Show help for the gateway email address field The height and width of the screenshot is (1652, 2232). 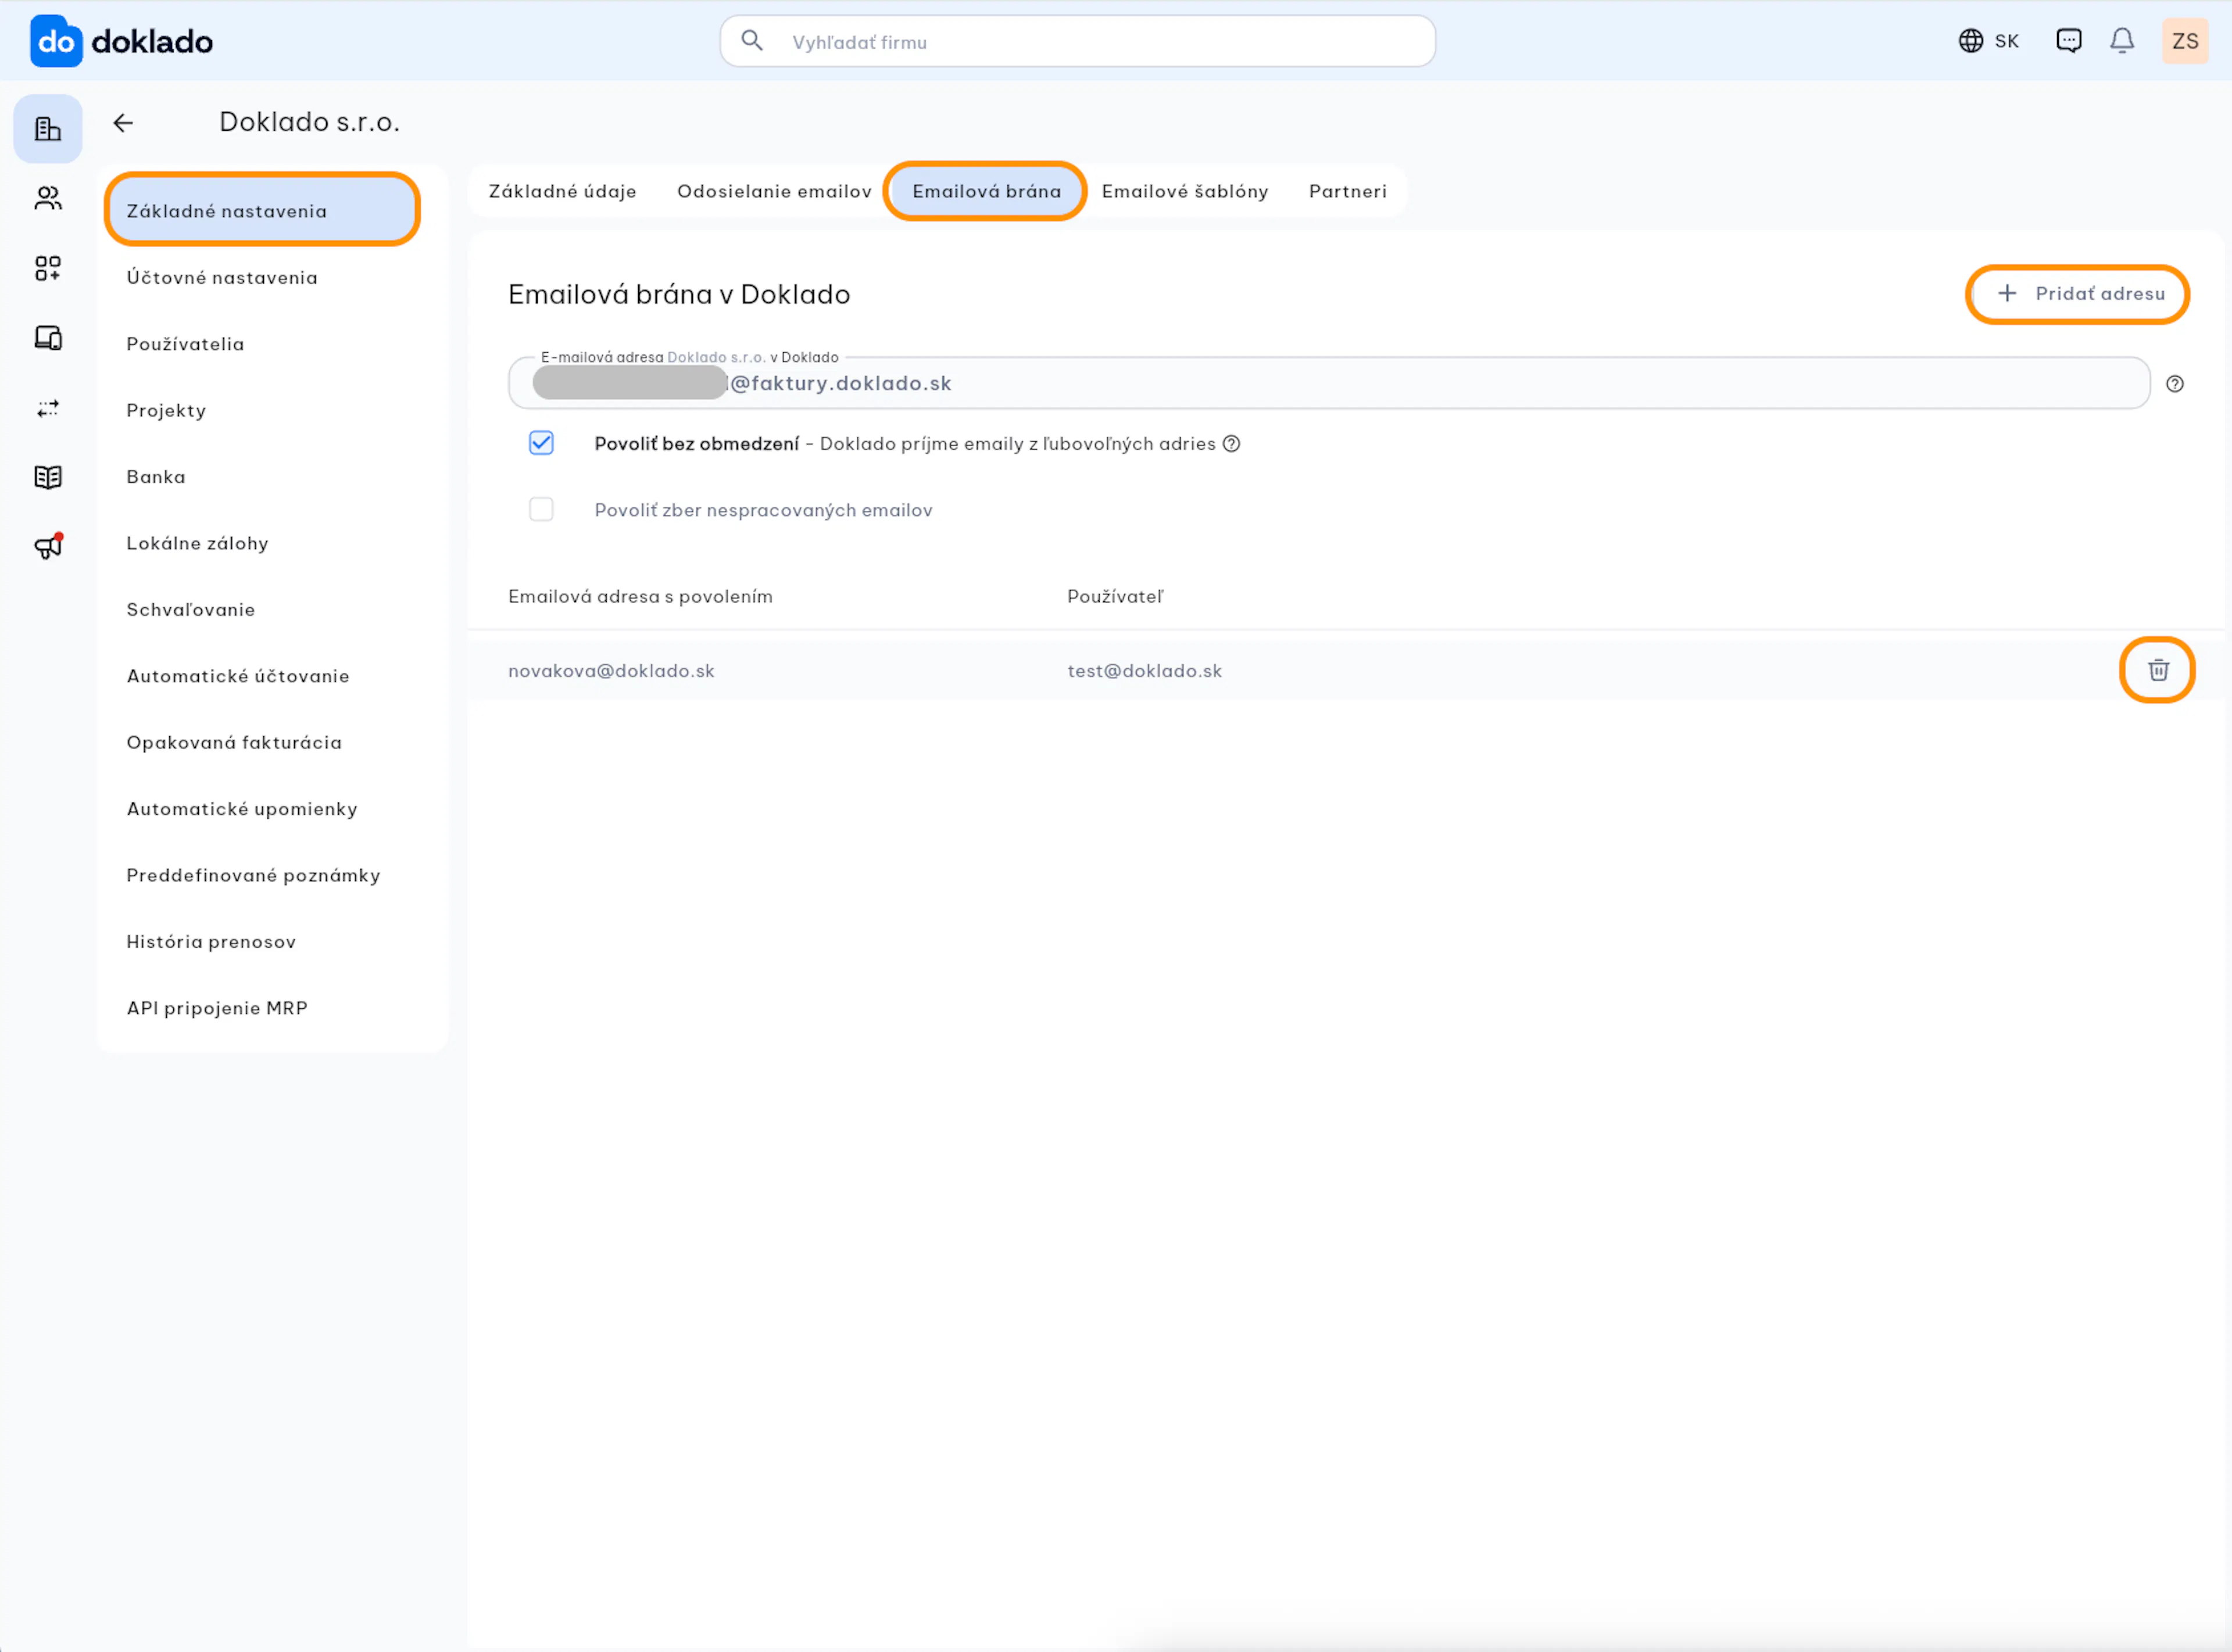coord(2174,384)
